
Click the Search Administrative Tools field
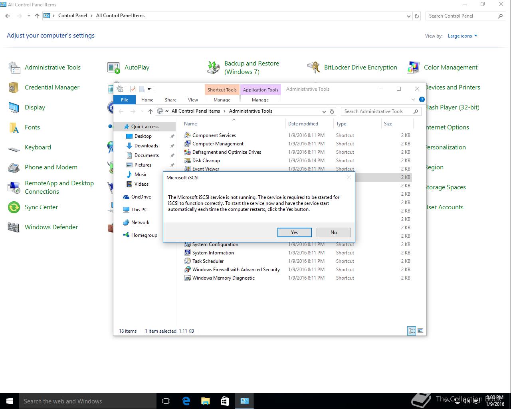[x=376, y=111]
